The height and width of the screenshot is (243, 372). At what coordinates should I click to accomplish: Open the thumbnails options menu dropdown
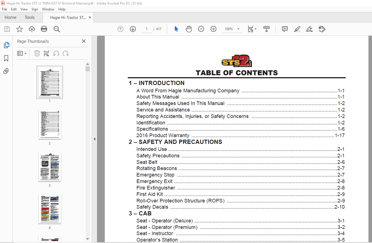tap(22, 53)
